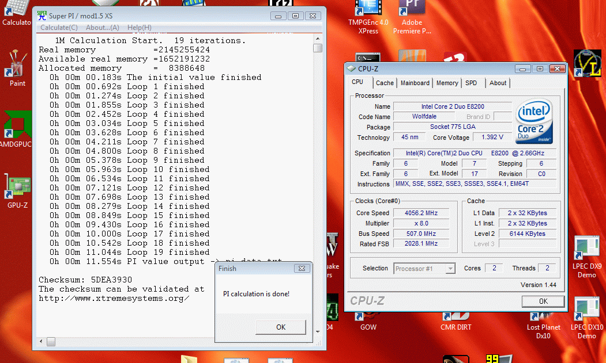This screenshot has width=606, height=363.
Task: Click the Revision value C0
Action: 541,174
